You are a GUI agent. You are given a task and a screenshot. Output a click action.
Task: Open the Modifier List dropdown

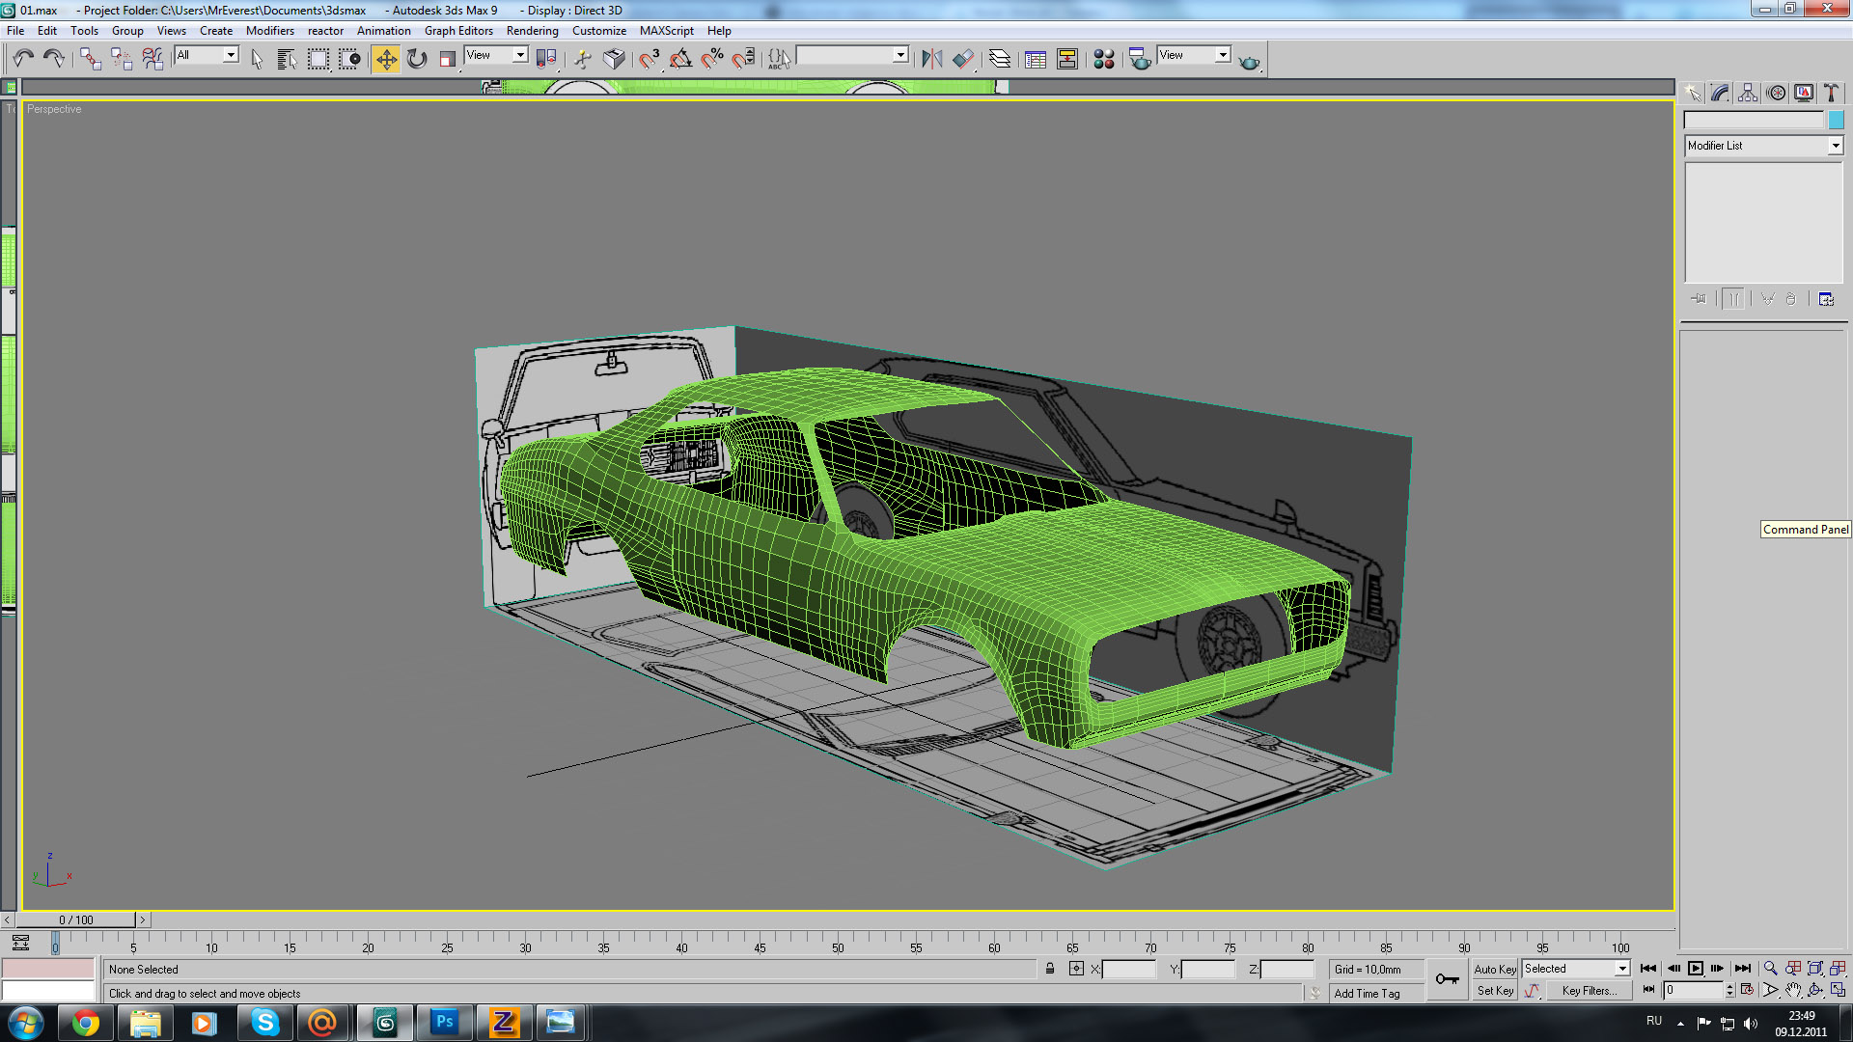coord(1835,146)
